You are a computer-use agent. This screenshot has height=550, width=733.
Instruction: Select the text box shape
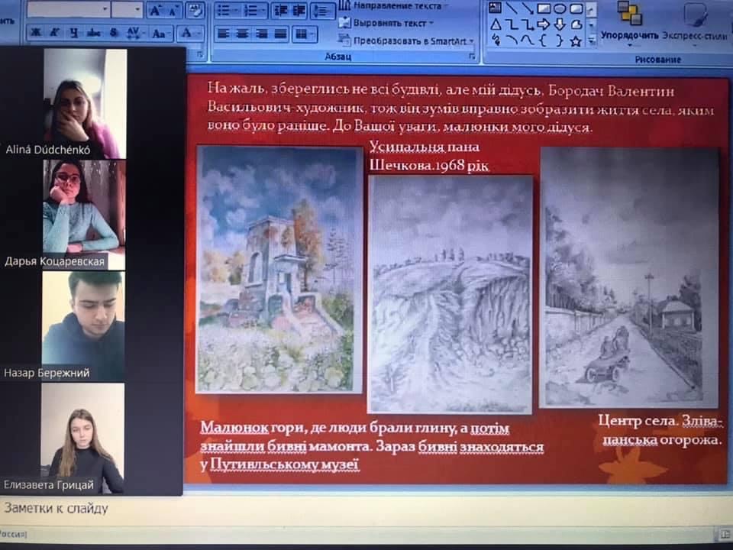tap(495, 8)
